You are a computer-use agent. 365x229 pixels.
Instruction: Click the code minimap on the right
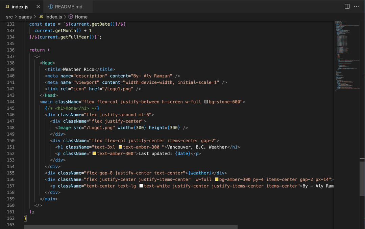click(348, 54)
